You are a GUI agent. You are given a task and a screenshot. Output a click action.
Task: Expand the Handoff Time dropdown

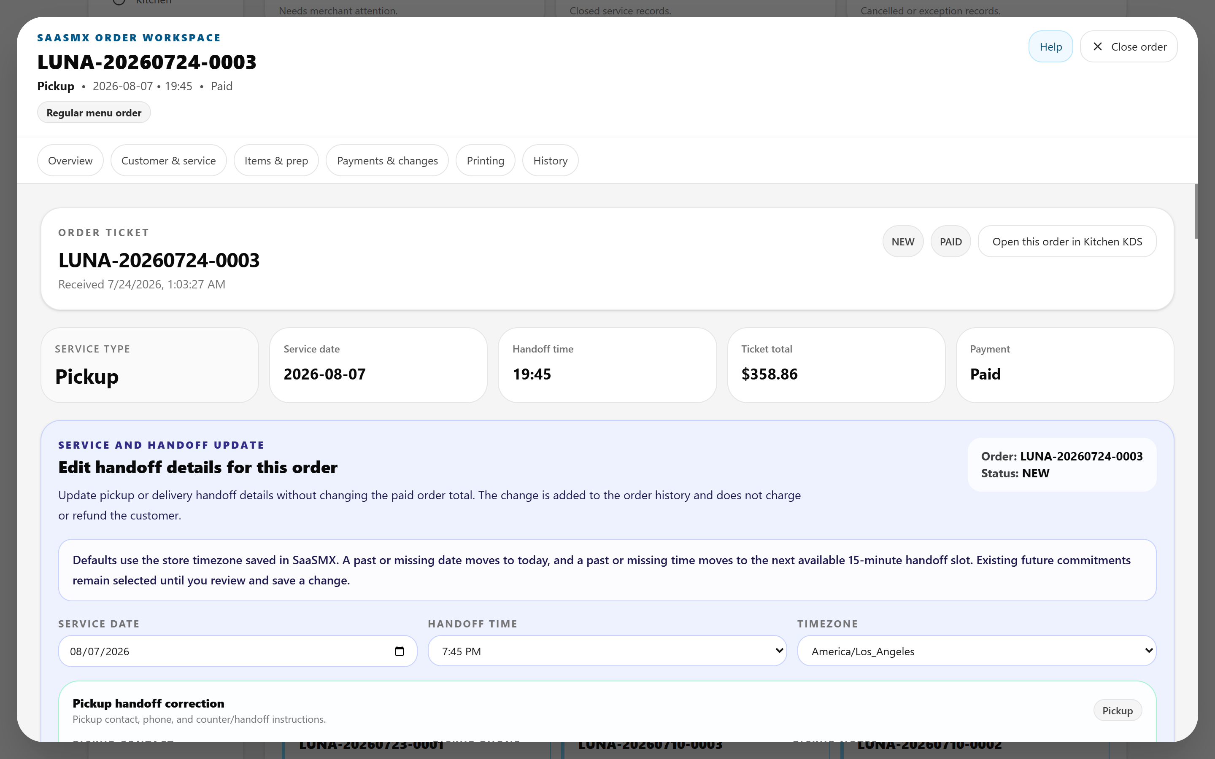[607, 651]
